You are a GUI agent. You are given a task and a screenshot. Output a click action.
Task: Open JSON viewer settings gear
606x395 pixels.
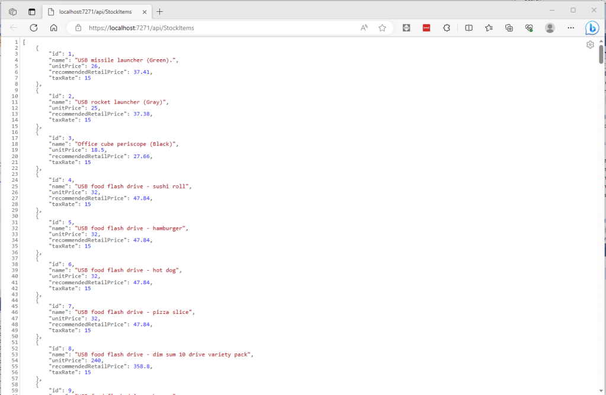point(590,45)
